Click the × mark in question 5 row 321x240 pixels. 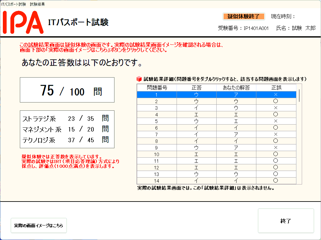(x=276, y=121)
